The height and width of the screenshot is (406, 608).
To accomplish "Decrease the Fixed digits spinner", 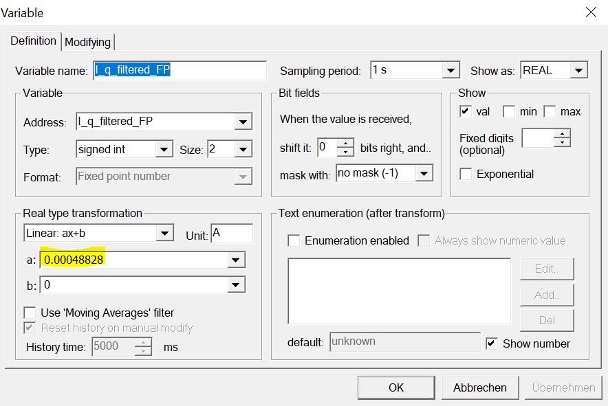I will [563, 142].
